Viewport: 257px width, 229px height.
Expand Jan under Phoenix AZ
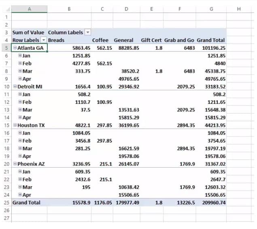pos(20,171)
